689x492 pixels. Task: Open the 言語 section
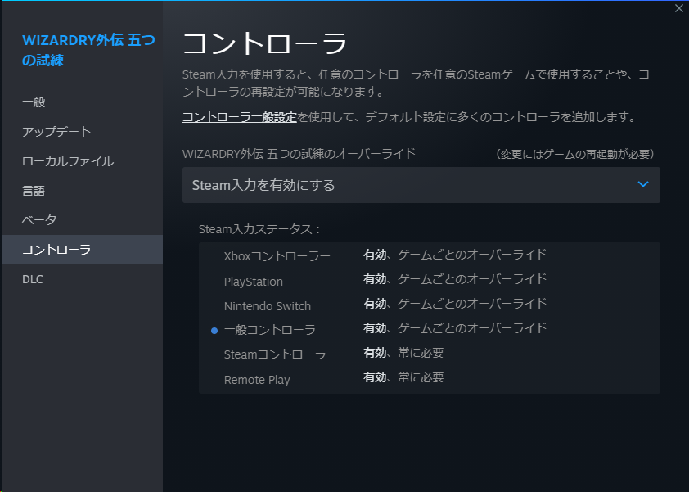click(x=82, y=191)
